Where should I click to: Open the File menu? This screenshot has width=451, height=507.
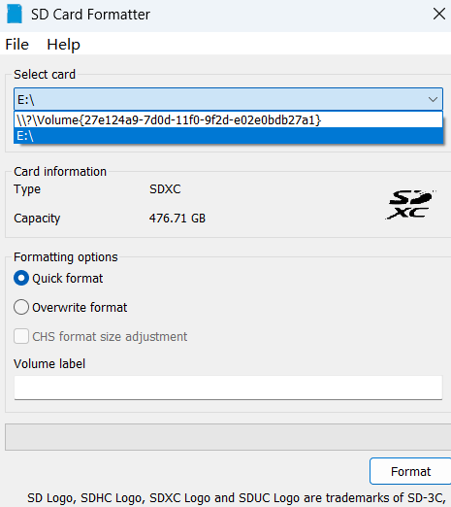[16, 44]
